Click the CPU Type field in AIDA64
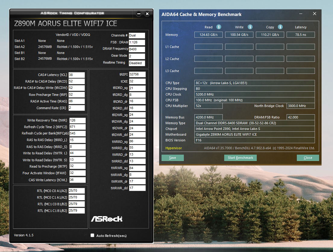 click(x=254, y=83)
